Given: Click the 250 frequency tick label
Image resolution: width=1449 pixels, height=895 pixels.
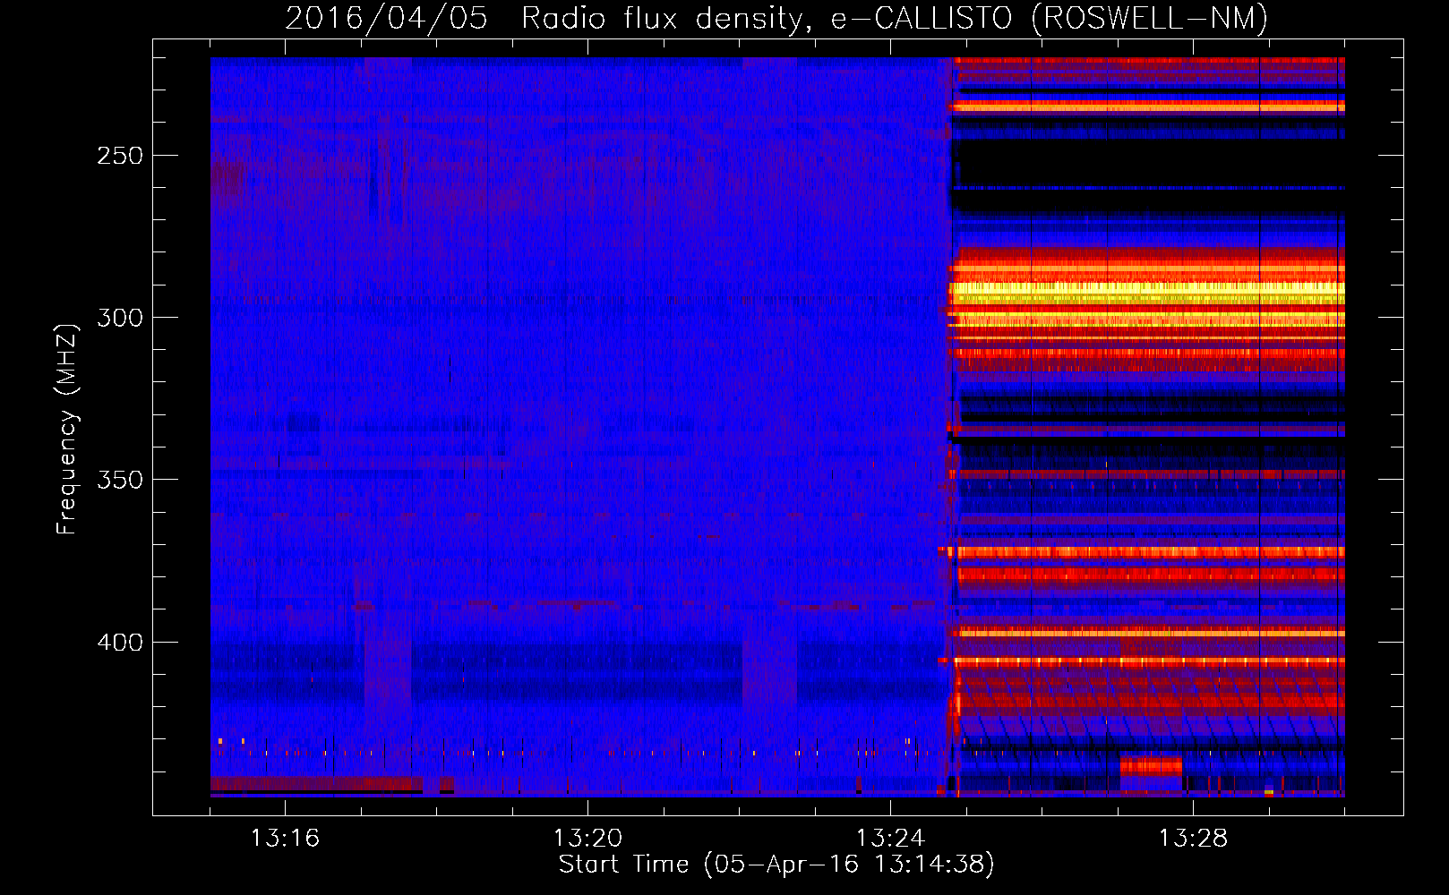Looking at the screenshot, I should (120, 156).
